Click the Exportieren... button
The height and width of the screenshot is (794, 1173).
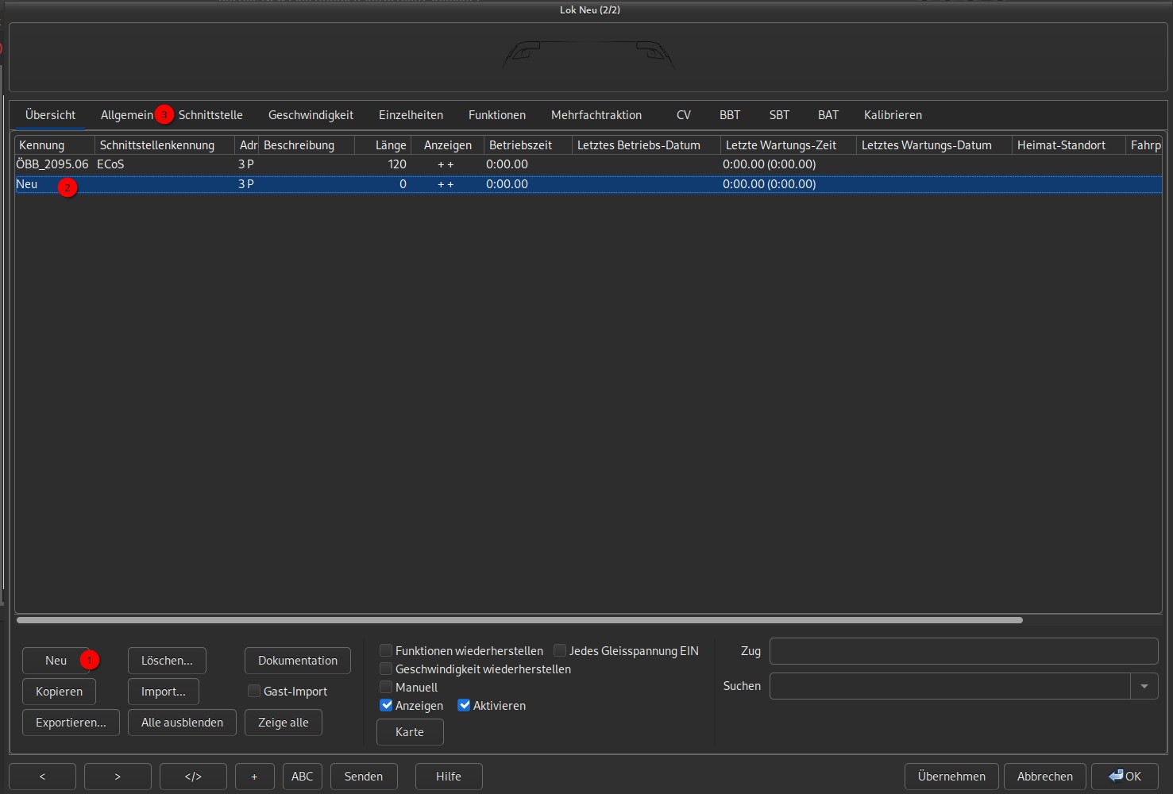71,723
